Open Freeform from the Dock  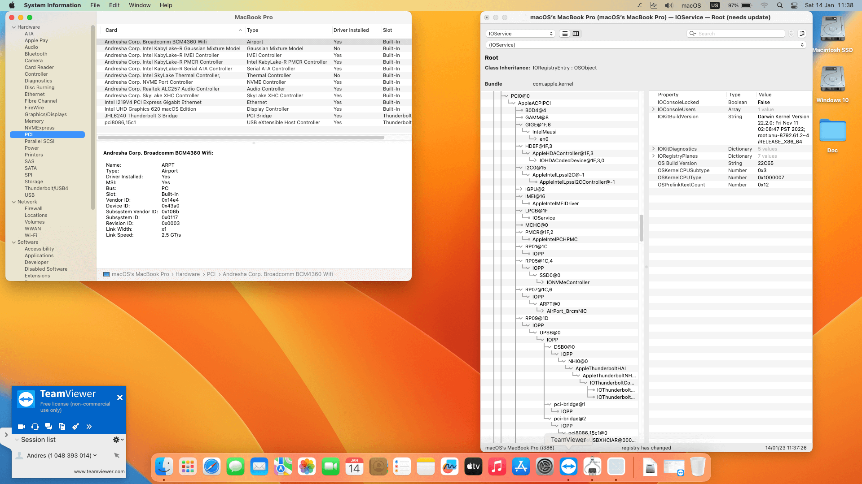(449, 467)
